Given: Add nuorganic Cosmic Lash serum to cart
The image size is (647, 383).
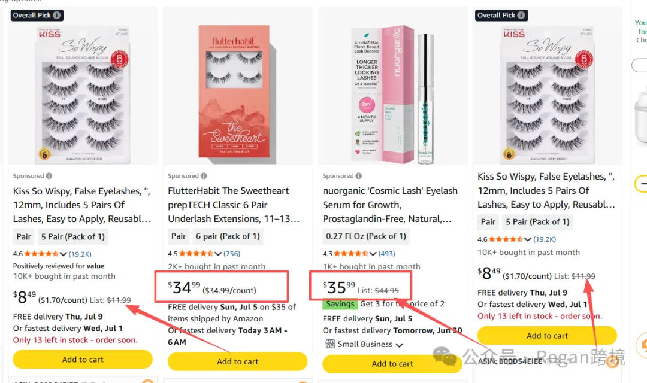Looking at the screenshot, I should [392, 364].
